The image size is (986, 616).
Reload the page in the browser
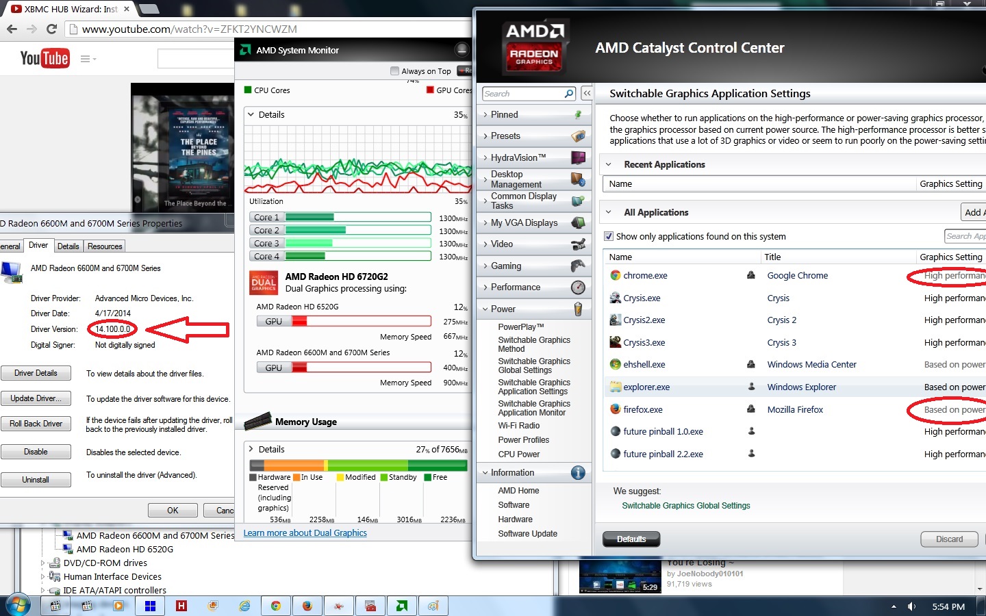click(x=51, y=29)
